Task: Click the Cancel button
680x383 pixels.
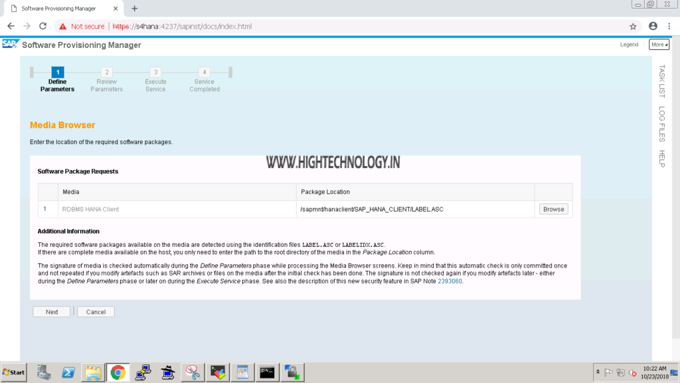Action: 96,312
